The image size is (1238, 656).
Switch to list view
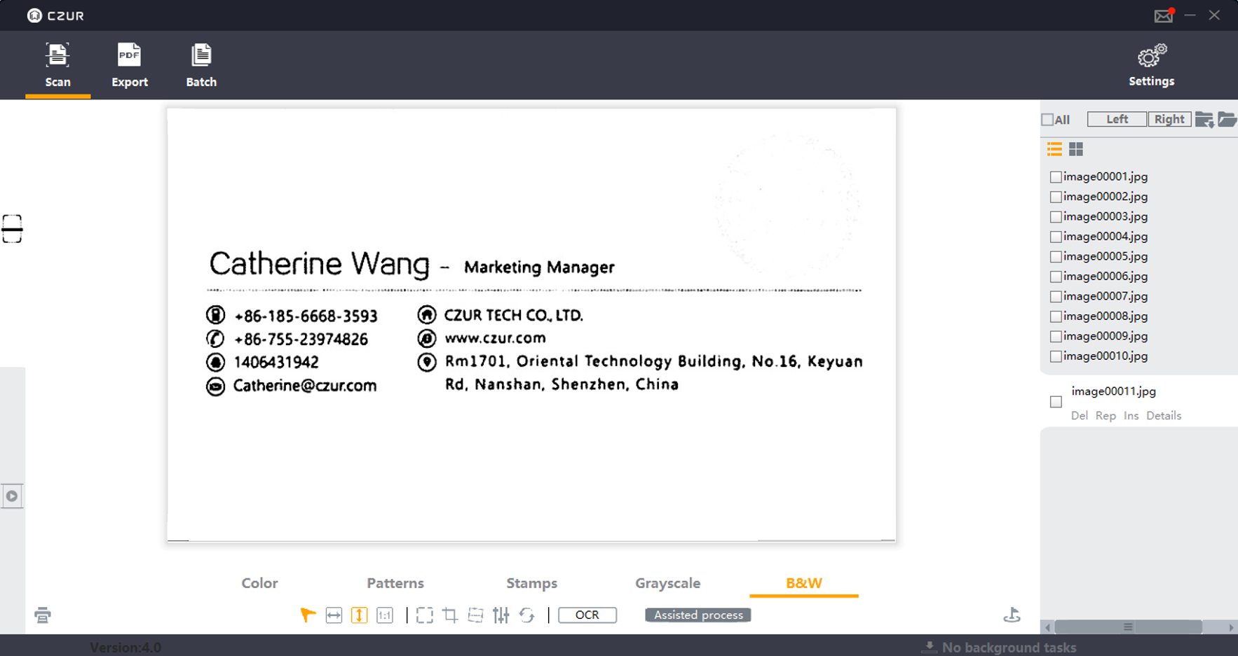[1054, 149]
